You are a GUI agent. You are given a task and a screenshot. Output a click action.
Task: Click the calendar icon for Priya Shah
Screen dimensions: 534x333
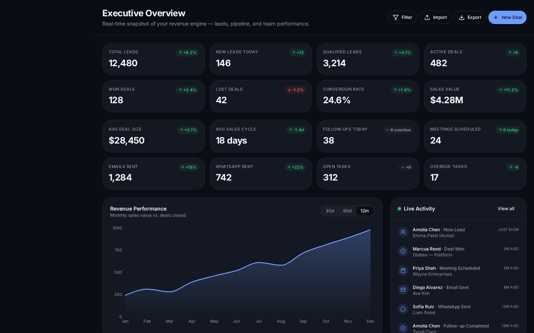click(x=403, y=270)
